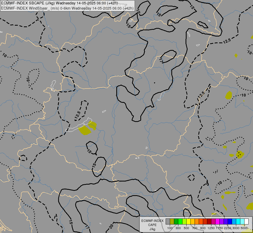Click the 2250 tick value in legend
The width and height of the screenshot is (253, 233).
228,228
